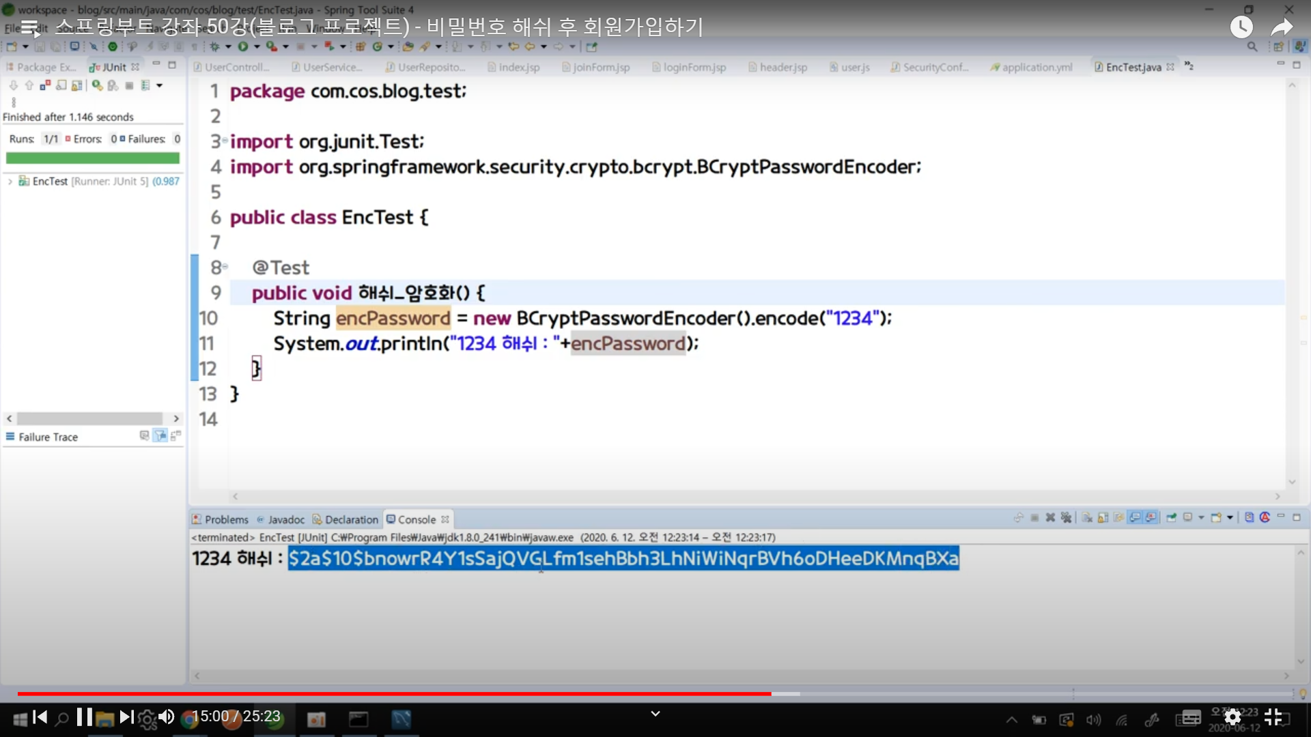Viewport: 1311px width, 737px height.
Task: Switch to Problems tab
Action: coord(220,519)
